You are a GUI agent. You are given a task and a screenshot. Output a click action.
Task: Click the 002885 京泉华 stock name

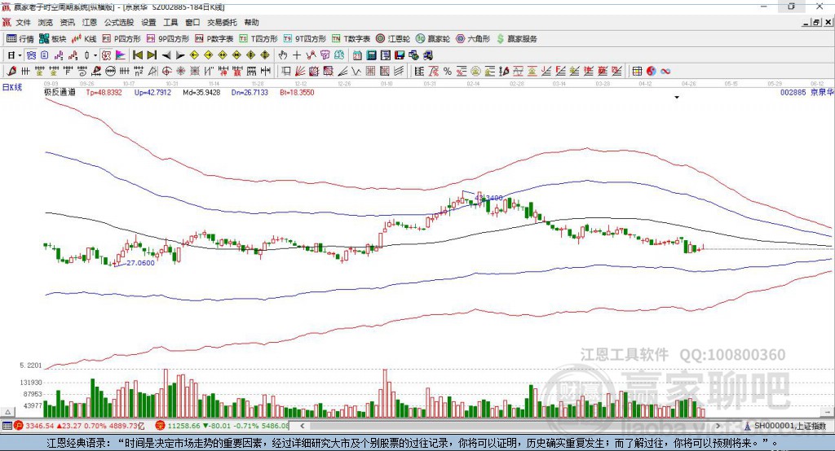[806, 92]
